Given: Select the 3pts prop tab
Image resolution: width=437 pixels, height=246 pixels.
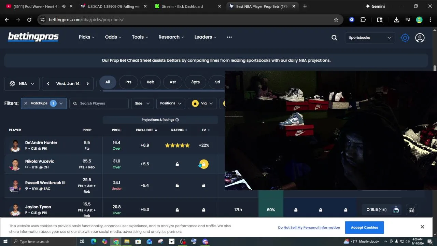Looking at the screenshot, I should click(195, 82).
